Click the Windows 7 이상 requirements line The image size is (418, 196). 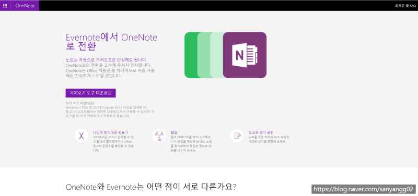(x=107, y=107)
